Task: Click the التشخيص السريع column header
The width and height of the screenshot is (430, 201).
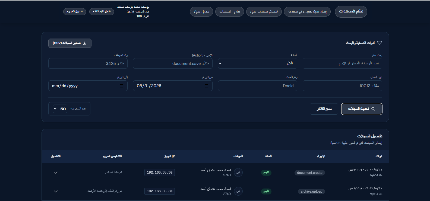Action: [x=112, y=156]
